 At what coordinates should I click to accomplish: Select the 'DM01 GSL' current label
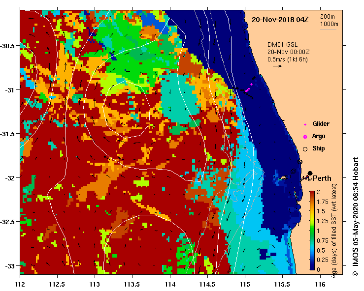282,45
